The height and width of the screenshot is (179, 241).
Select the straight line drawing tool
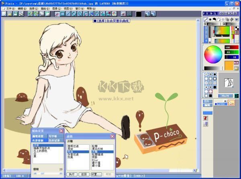[69, 14]
